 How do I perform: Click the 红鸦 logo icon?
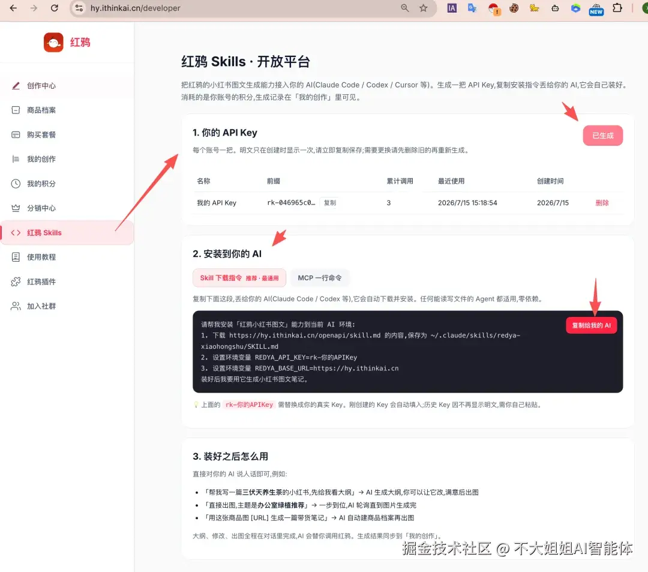pyautogui.click(x=53, y=42)
